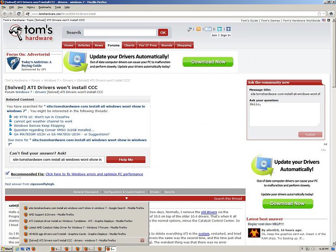336x252 pixels.
Task: Close the Solved ATI Drivers tab entry
Action: (142, 240)
